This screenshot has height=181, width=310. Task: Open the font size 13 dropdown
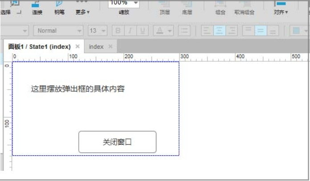tap(98, 31)
